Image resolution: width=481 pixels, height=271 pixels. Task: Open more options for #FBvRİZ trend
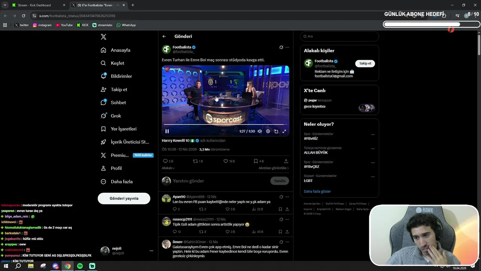pos(373,135)
